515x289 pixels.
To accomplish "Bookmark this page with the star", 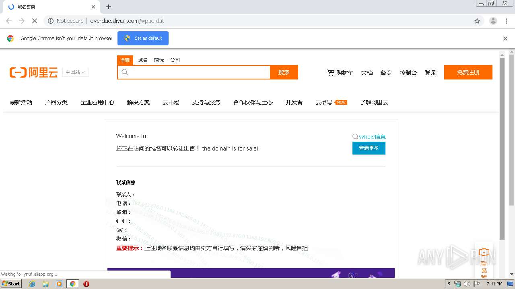I will (x=477, y=21).
